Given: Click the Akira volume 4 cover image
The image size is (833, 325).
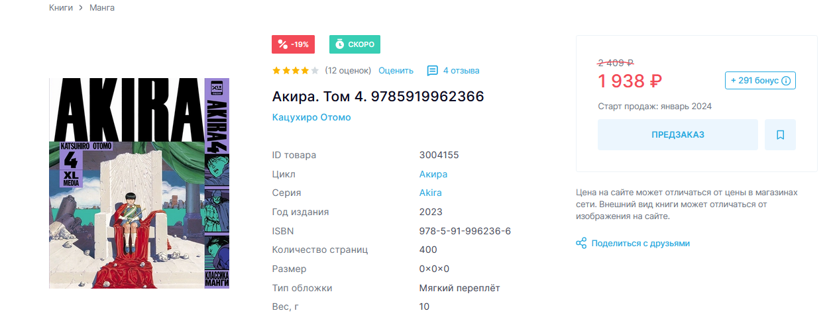Looking at the screenshot, I should (139, 183).
